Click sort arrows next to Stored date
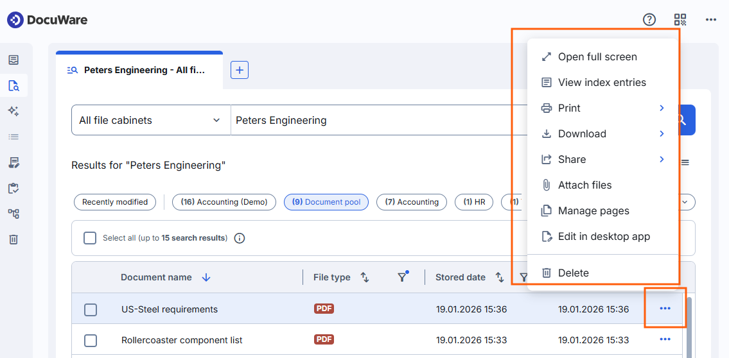 tap(500, 277)
